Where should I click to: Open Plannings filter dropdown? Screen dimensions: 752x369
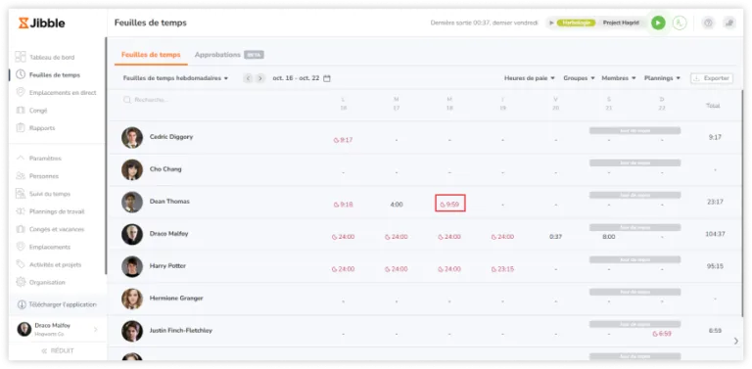(x=662, y=77)
